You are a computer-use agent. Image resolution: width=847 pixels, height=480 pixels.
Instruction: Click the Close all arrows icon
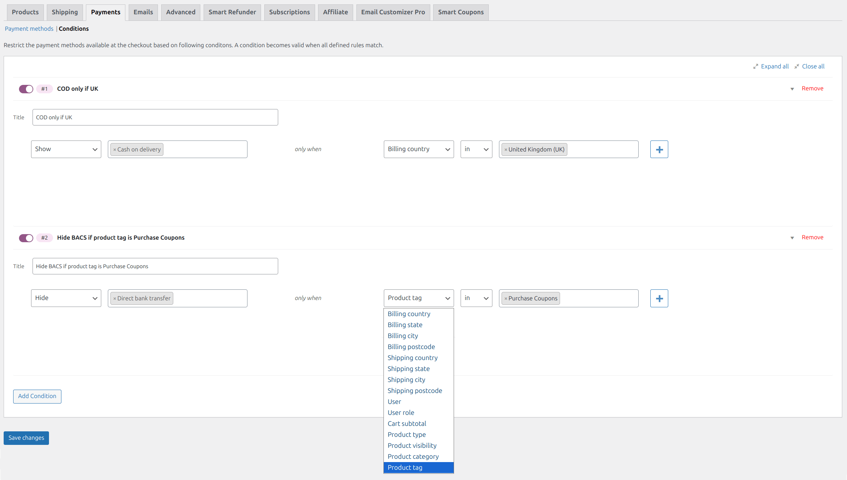point(797,66)
